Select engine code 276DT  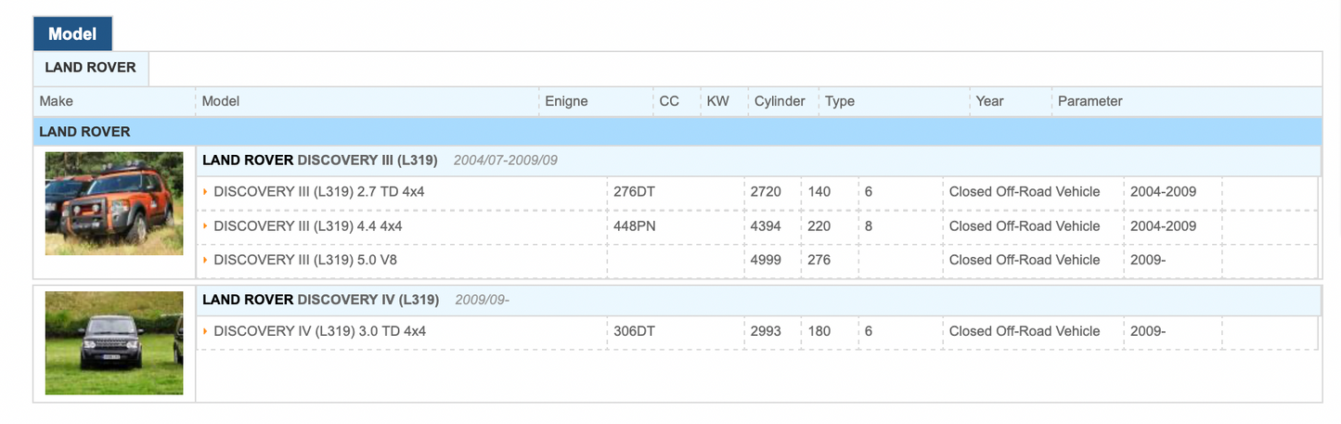click(x=635, y=192)
